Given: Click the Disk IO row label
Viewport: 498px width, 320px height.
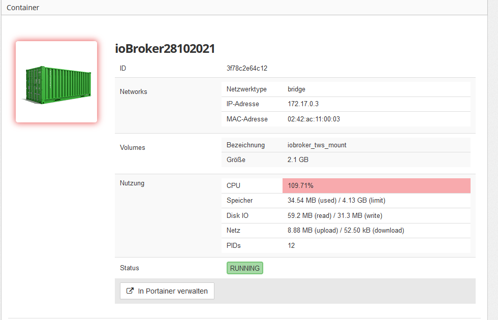Looking at the screenshot, I should [238, 215].
